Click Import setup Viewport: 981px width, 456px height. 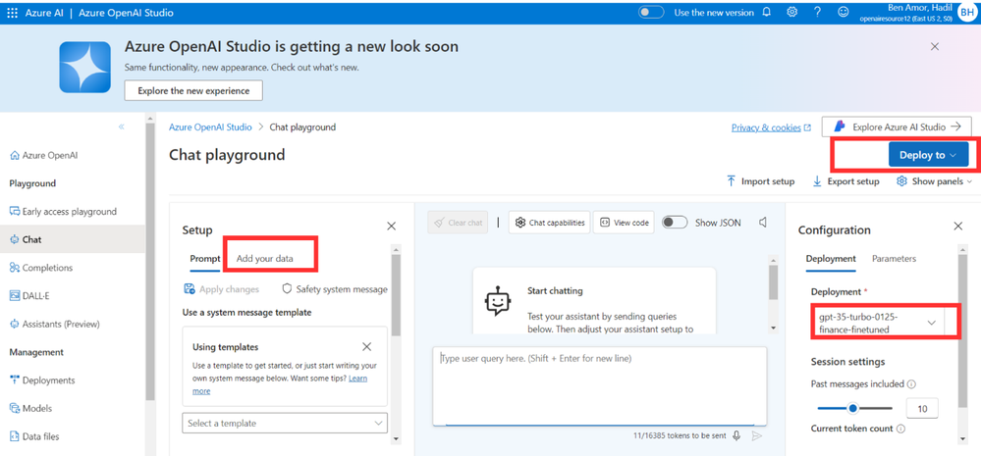[760, 181]
